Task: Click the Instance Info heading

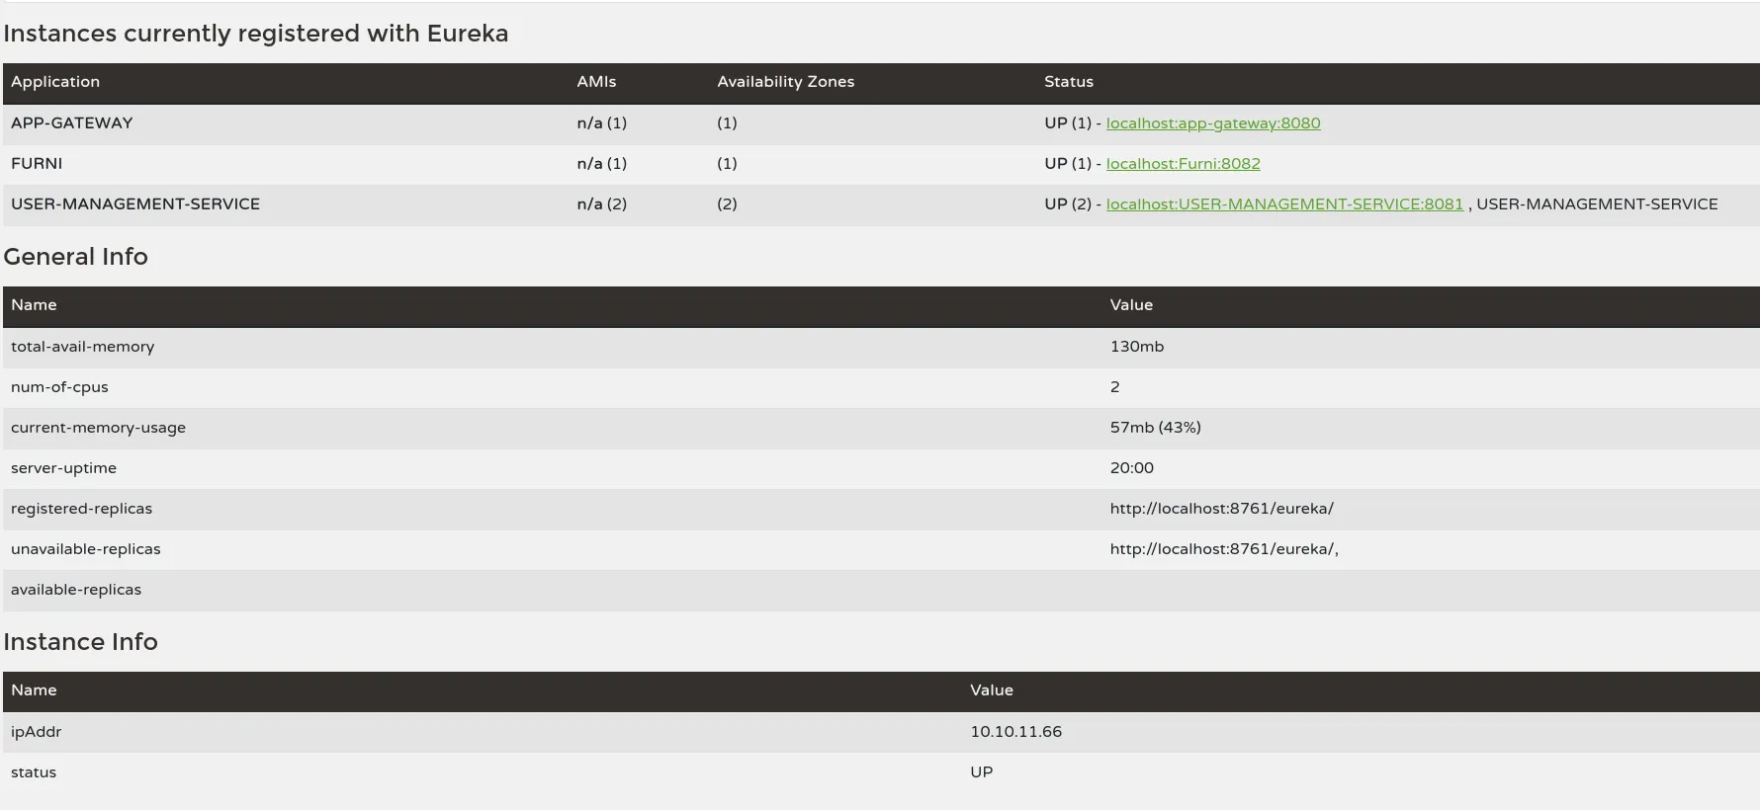Action: [x=80, y=642]
